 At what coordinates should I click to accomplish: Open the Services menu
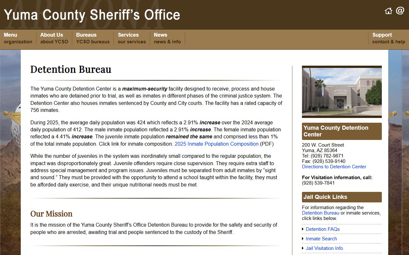pyautogui.click(x=132, y=38)
